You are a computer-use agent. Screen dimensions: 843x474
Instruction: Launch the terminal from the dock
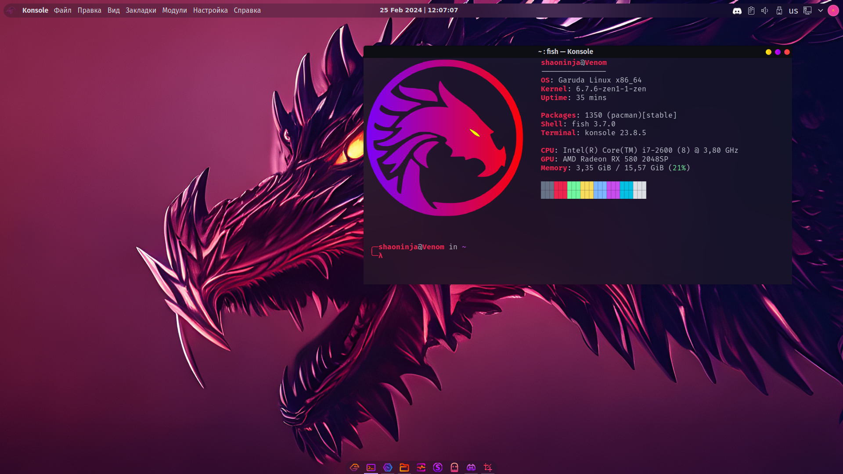pyautogui.click(x=371, y=467)
